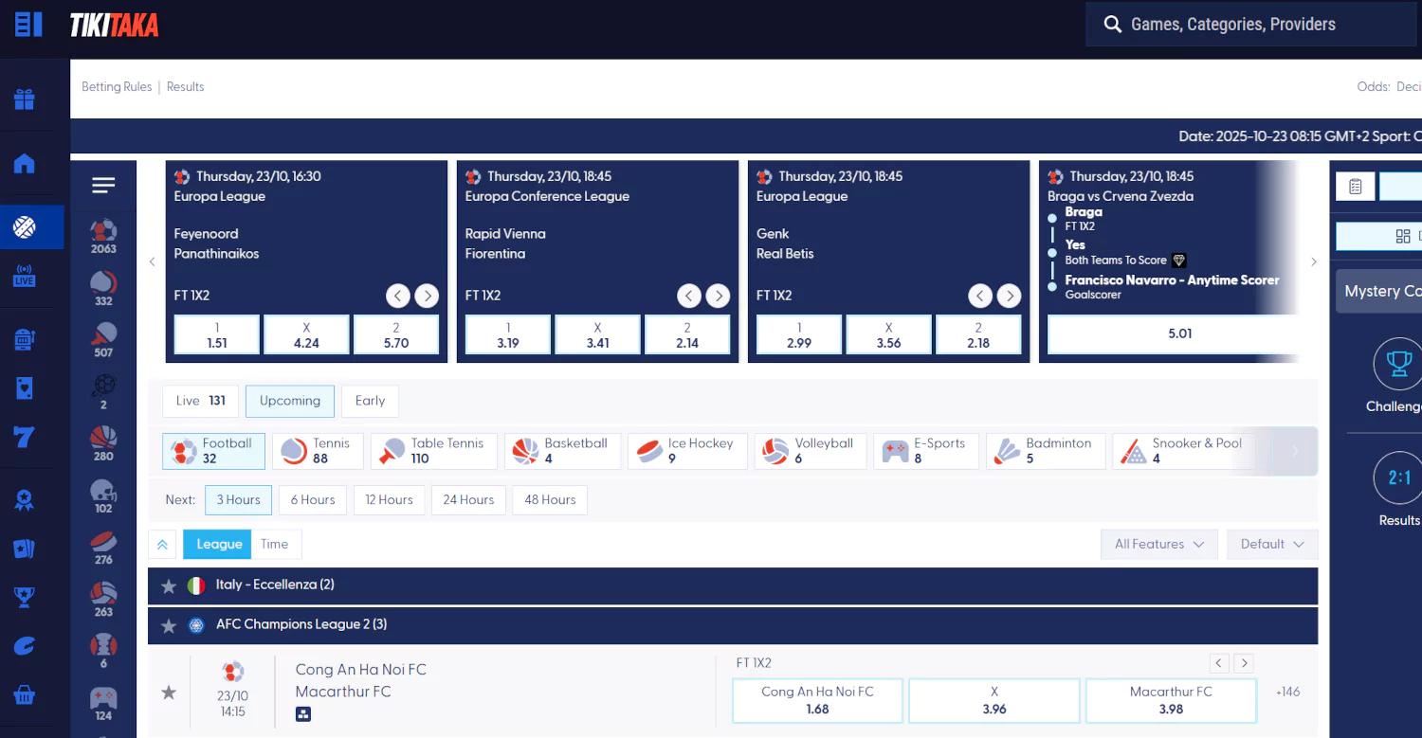Switch to the Upcoming tab
Screen dimensions: 1422x738
(290, 401)
